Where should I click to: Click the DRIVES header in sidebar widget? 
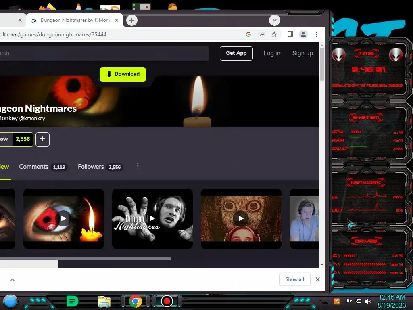[x=366, y=241]
